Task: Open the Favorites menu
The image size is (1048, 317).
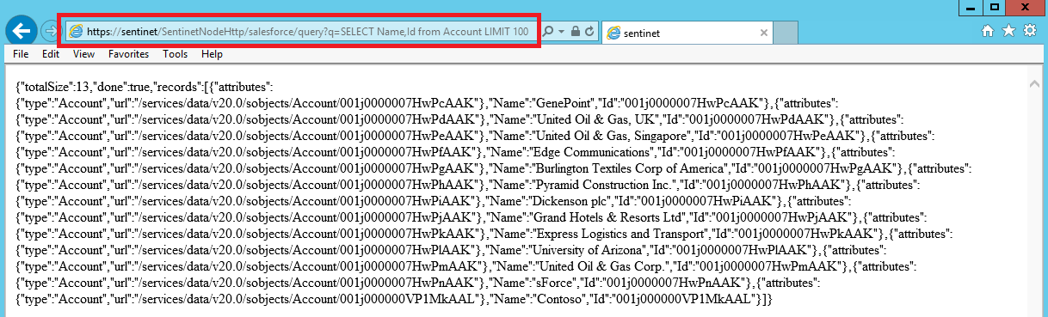Action: tap(128, 54)
